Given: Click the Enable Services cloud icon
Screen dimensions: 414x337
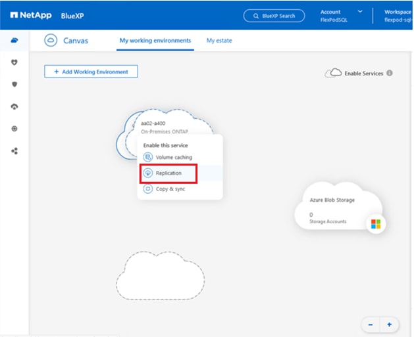Looking at the screenshot, I should point(333,73).
